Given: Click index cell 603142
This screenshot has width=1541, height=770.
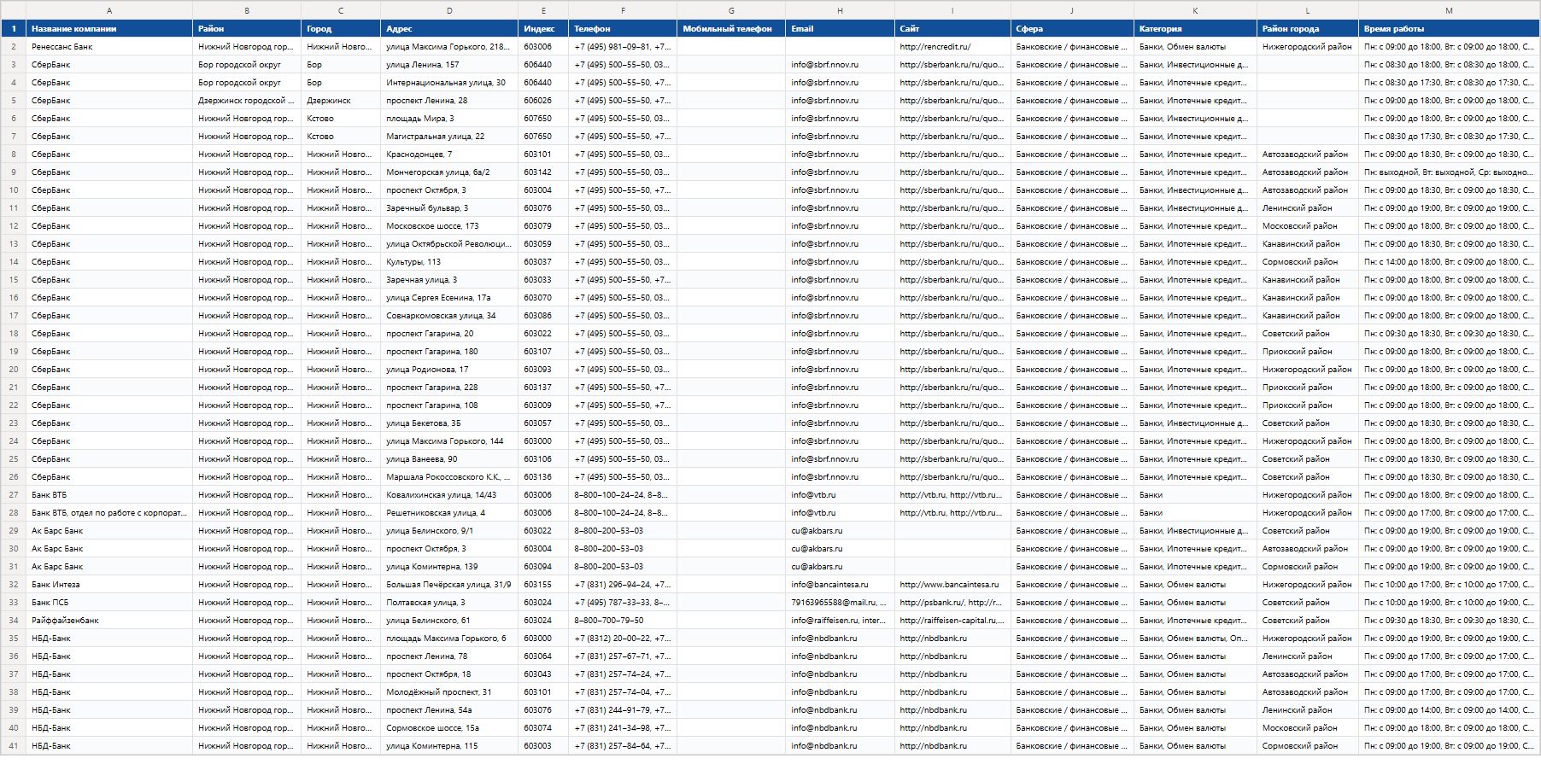Looking at the screenshot, I should (543, 172).
